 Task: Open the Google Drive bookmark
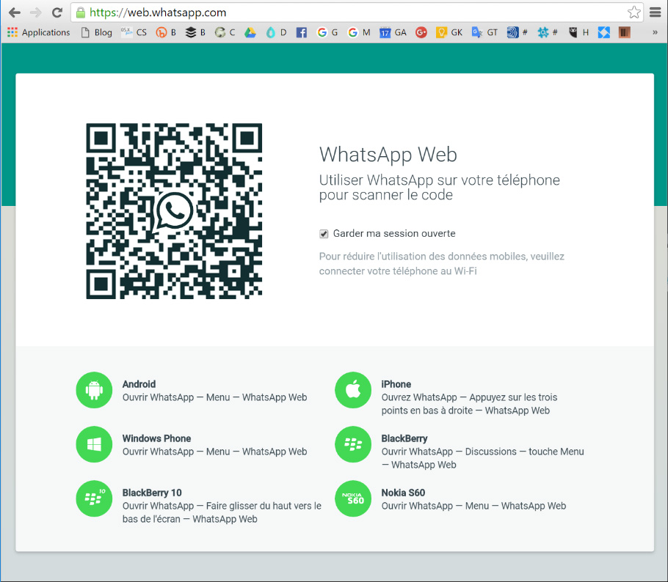[250, 32]
